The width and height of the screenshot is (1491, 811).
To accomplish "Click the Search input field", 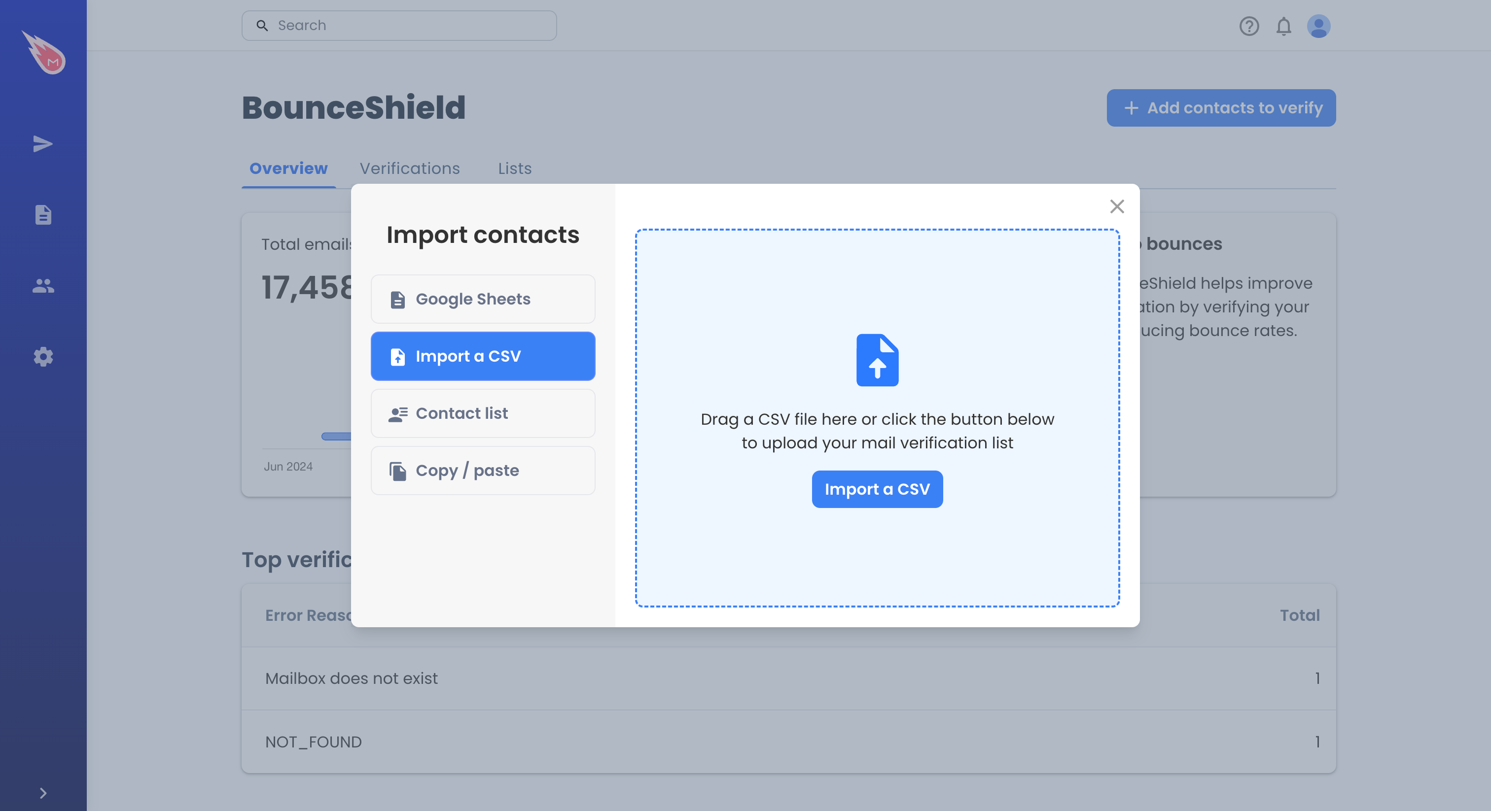I will point(399,26).
